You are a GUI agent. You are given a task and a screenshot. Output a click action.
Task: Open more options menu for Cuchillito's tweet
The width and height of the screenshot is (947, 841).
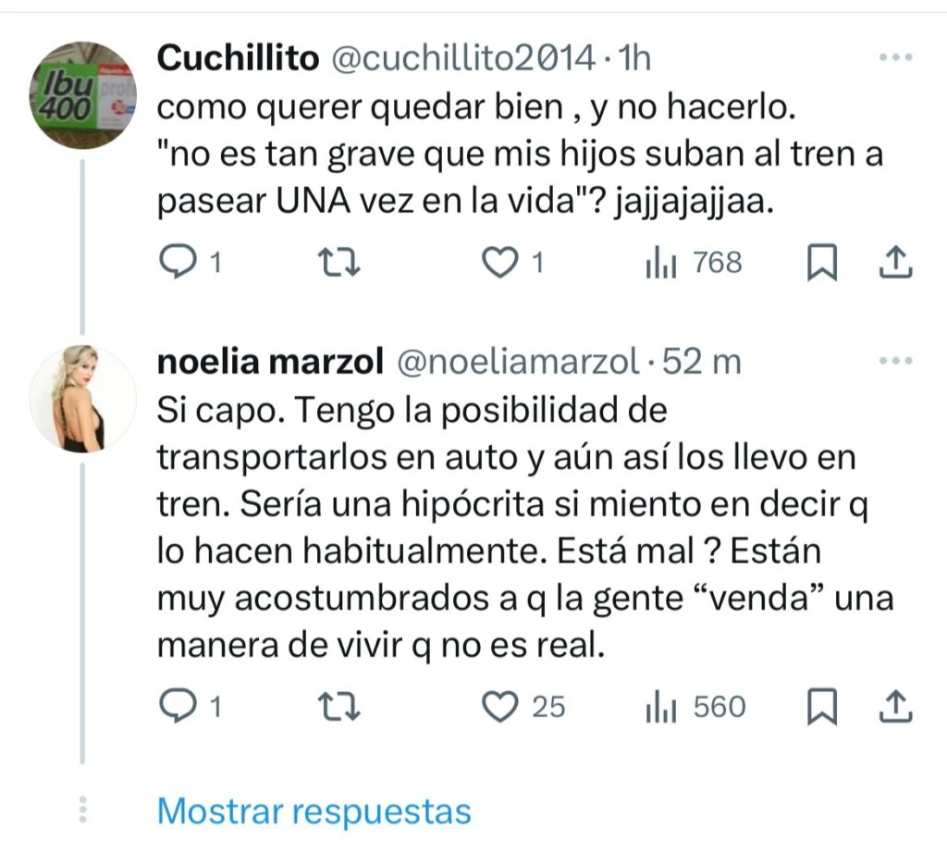tap(894, 58)
